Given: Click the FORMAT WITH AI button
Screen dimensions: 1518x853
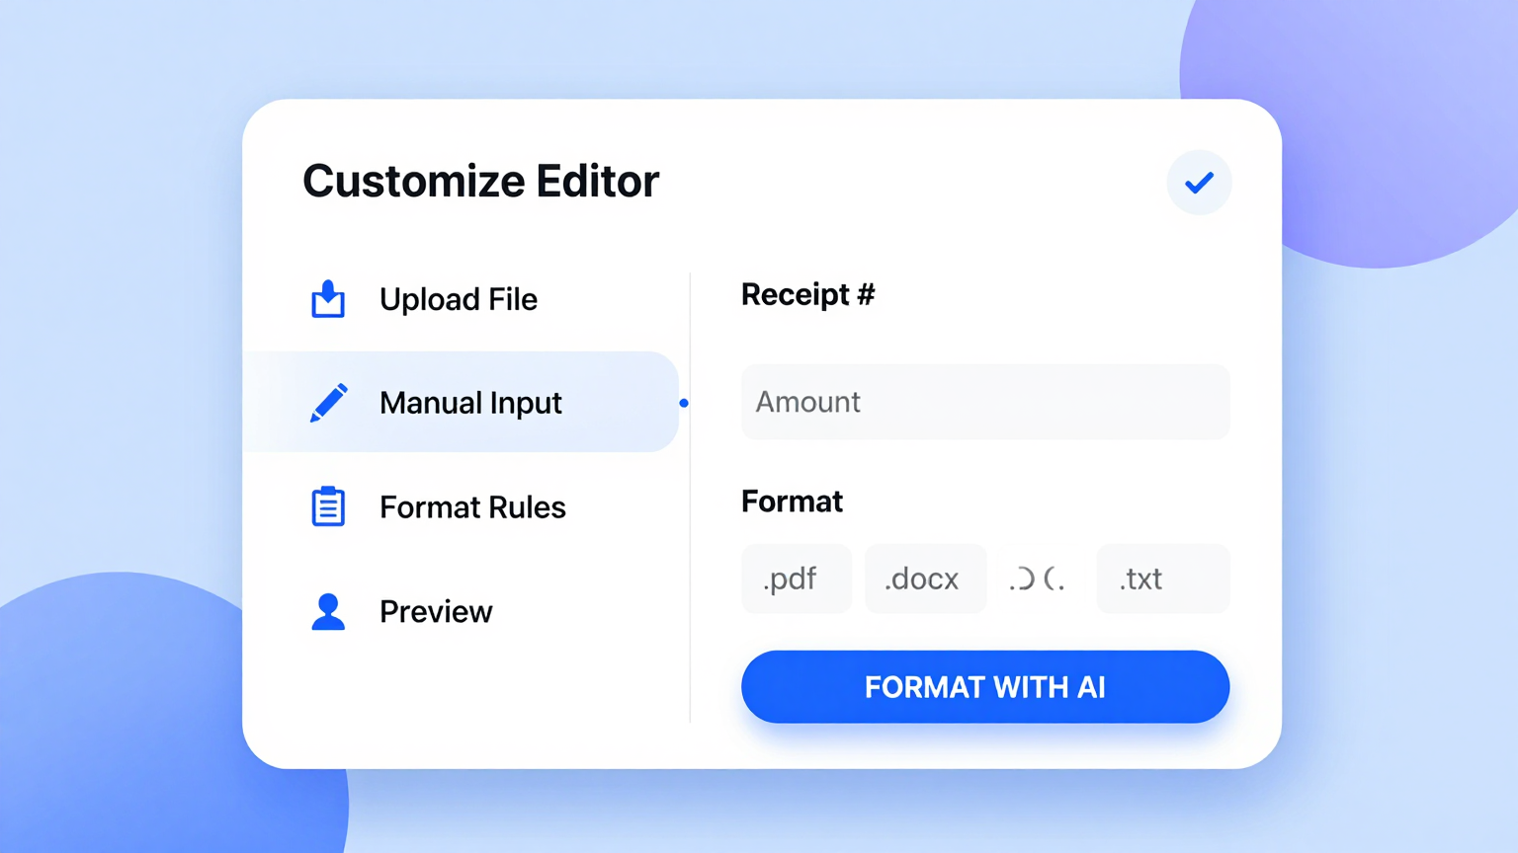Looking at the screenshot, I should 984,686.
